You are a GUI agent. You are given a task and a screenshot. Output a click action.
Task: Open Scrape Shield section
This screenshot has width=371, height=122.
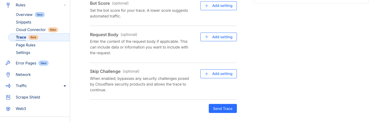tap(28, 97)
